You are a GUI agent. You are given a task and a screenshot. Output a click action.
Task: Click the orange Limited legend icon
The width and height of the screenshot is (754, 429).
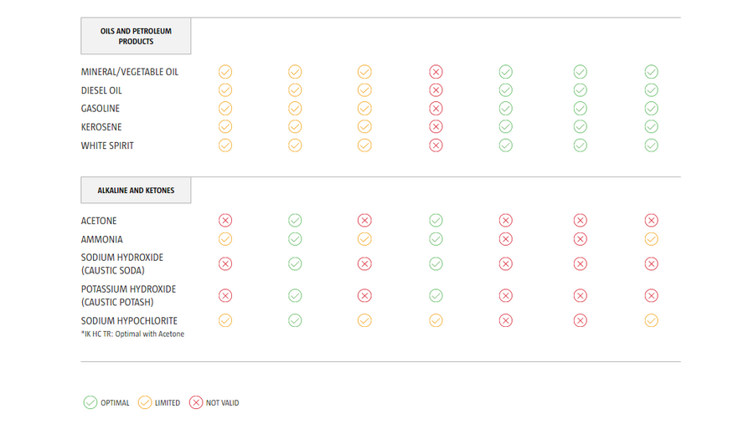click(144, 402)
